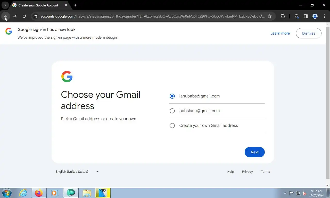The image size is (330, 198).
Task: Bookmark this page with the star icon
Action: click(x=270, y=16)
